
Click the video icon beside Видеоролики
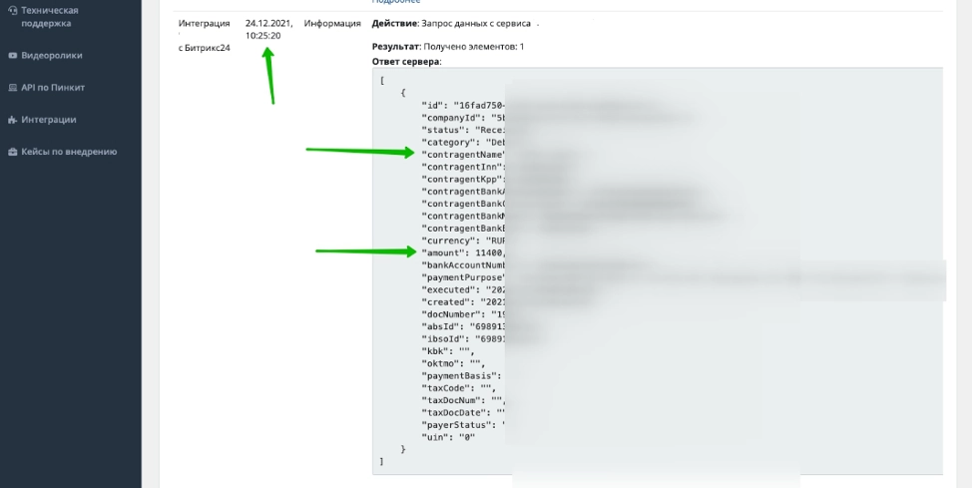[x=12, y=56]
